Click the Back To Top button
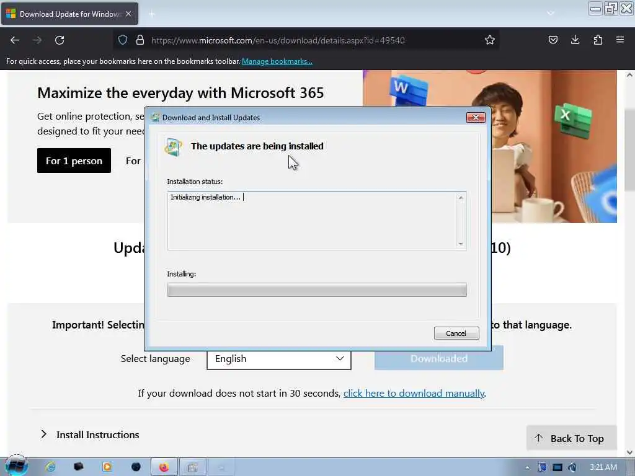Screen dimensions: 635x476 [x=571, y=438]
